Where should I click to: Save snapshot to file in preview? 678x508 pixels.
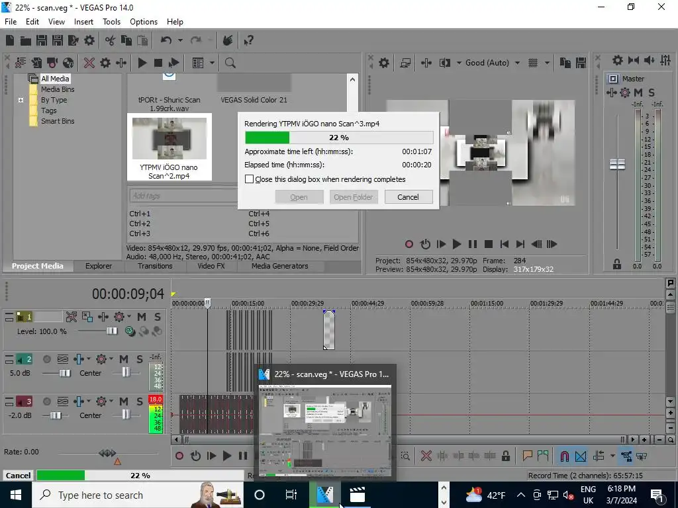[x=581, y=63]
